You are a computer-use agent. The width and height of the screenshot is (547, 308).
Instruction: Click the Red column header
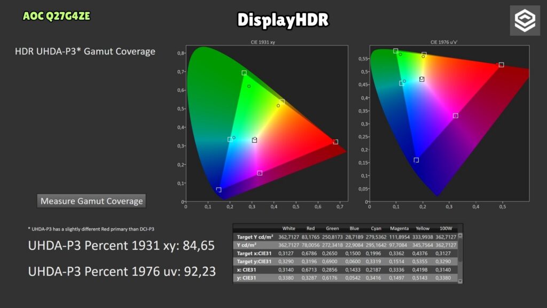tap(310, 228)
